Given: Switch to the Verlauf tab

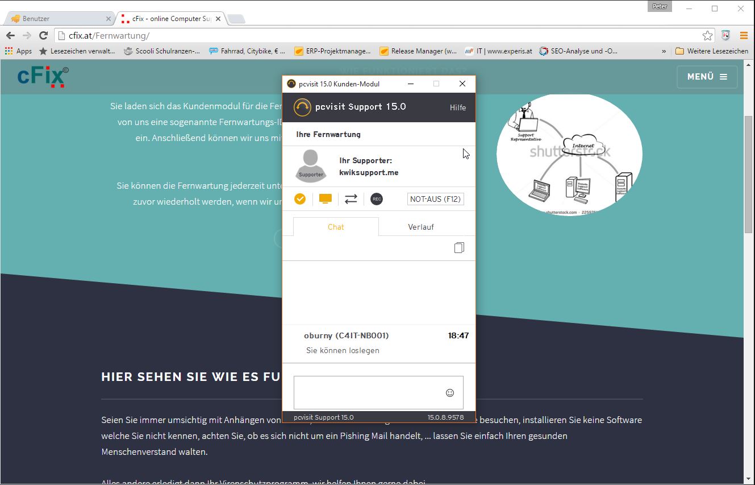Looking at the screenshot, I should pyautogui.click(x=421, y=227).
